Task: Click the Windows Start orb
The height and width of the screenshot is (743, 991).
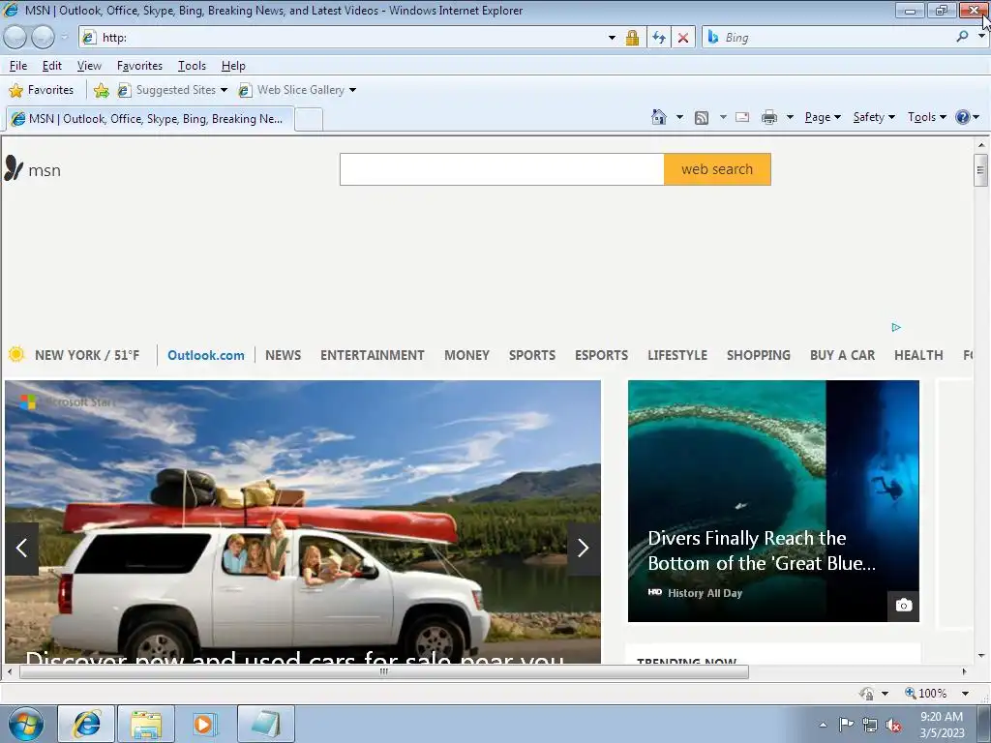Action: point(26,724)
